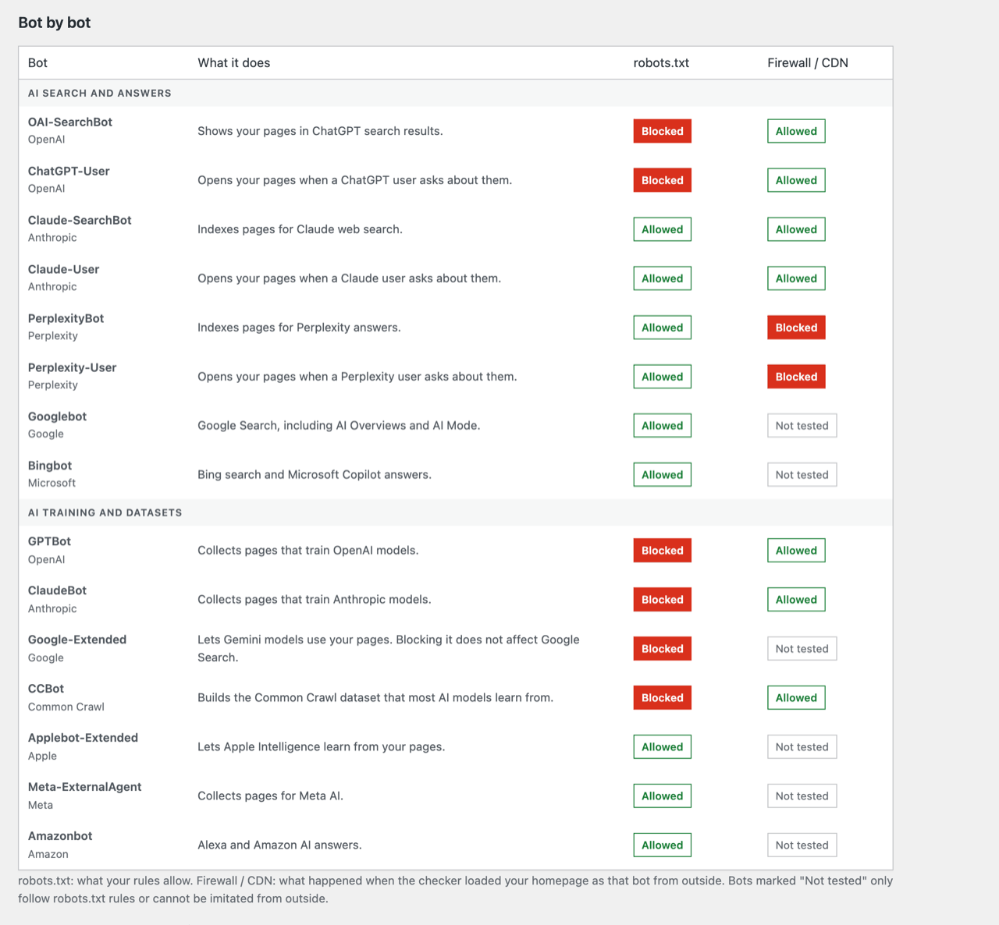Click the Allowed robots.txt badge for Claude-SearchBot
The width and height of the screenshot is (999, 925).
pos(663,229)
